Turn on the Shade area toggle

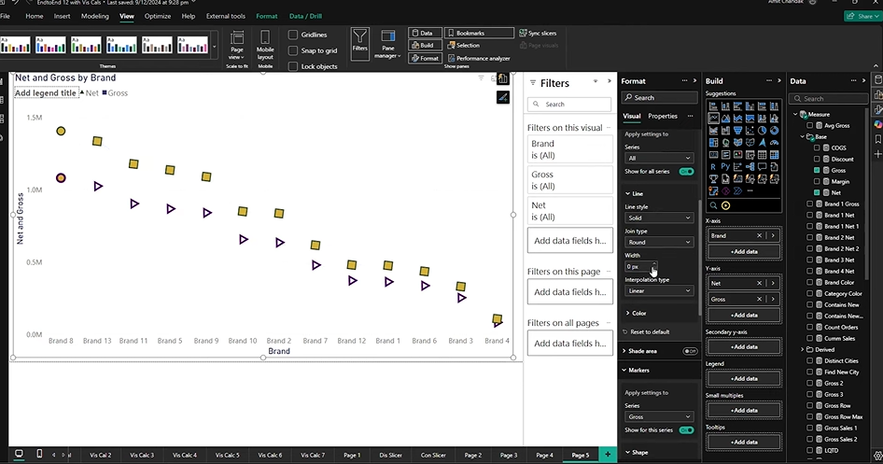(x=690, y=351)
